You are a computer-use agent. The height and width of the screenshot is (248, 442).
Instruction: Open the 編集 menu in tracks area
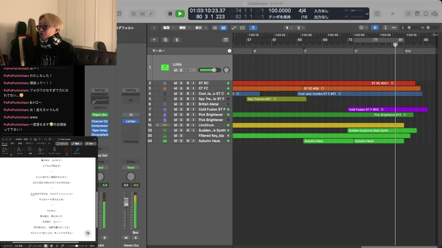[x=169, y=28]
